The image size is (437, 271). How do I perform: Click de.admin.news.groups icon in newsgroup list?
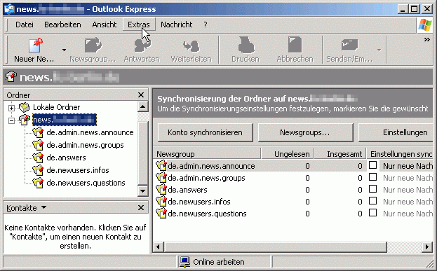point(161,178)
